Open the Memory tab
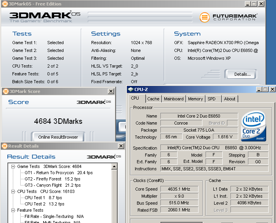The width and height of the screenshot is (276, 223). [195, 99]
